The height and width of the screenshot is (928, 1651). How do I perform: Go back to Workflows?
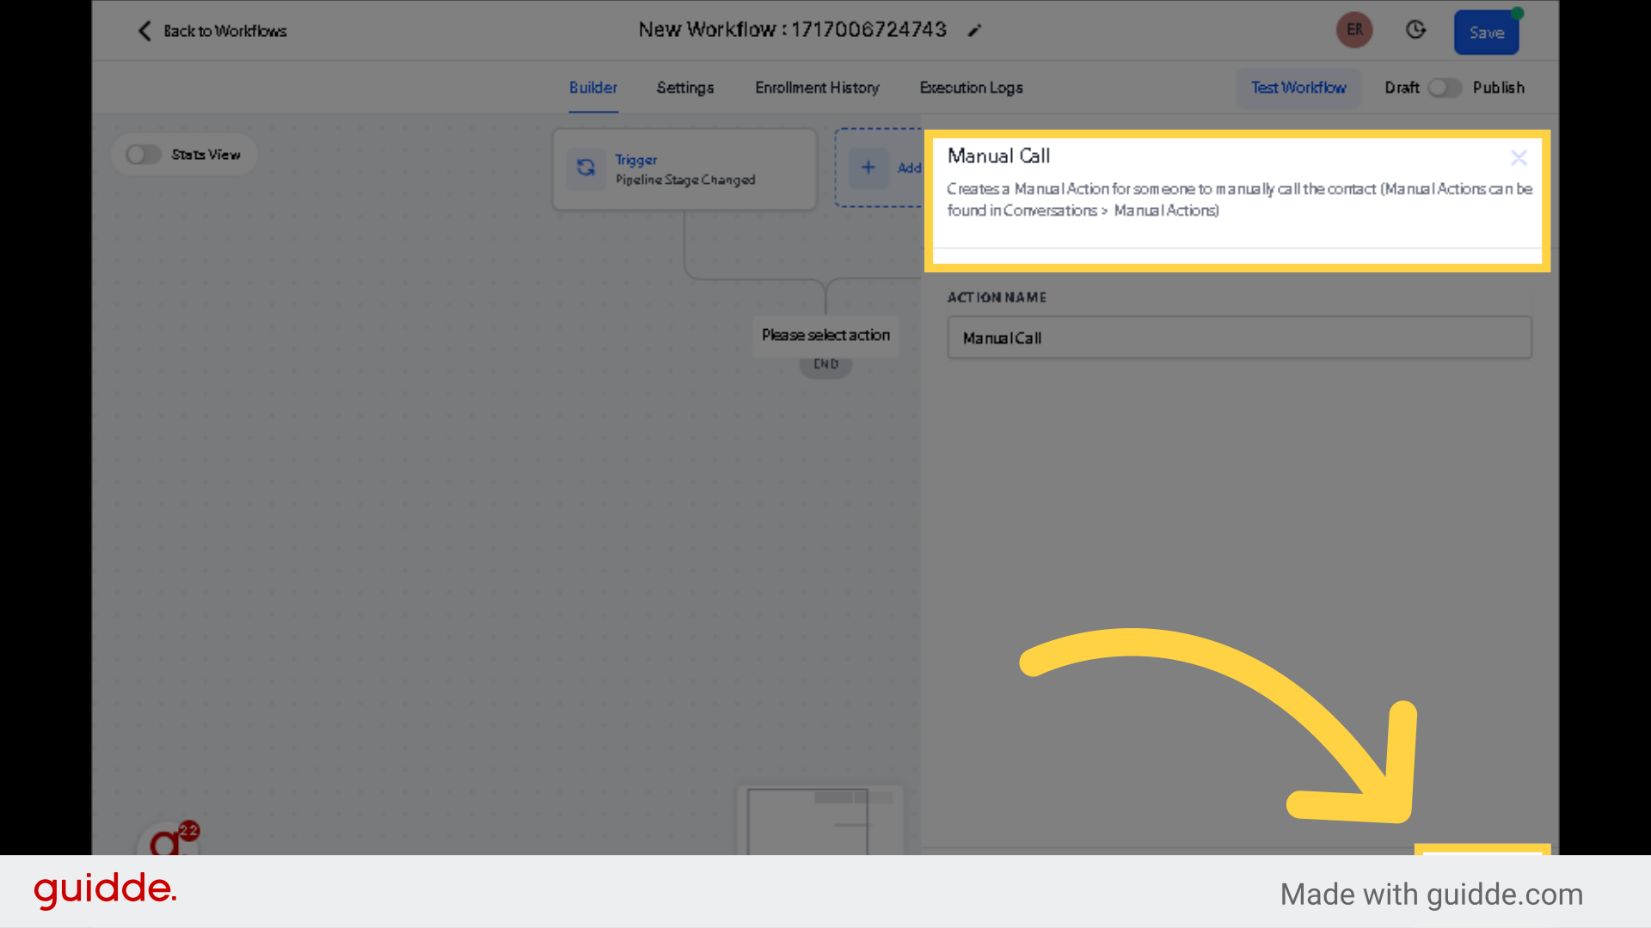coord(212,31)
